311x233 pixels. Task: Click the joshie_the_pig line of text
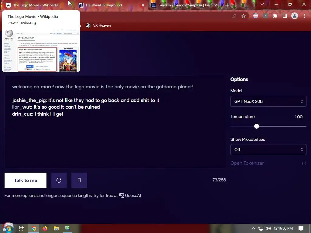pyautogui.click(x=86, y=100)
